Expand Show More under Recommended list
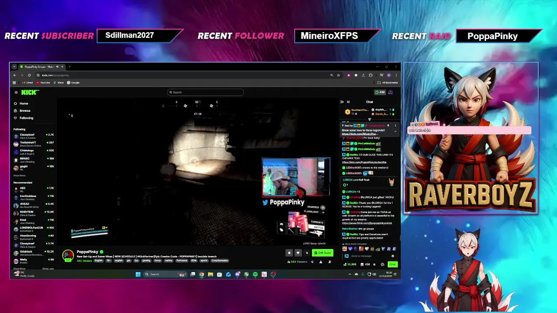 [19, 269]
